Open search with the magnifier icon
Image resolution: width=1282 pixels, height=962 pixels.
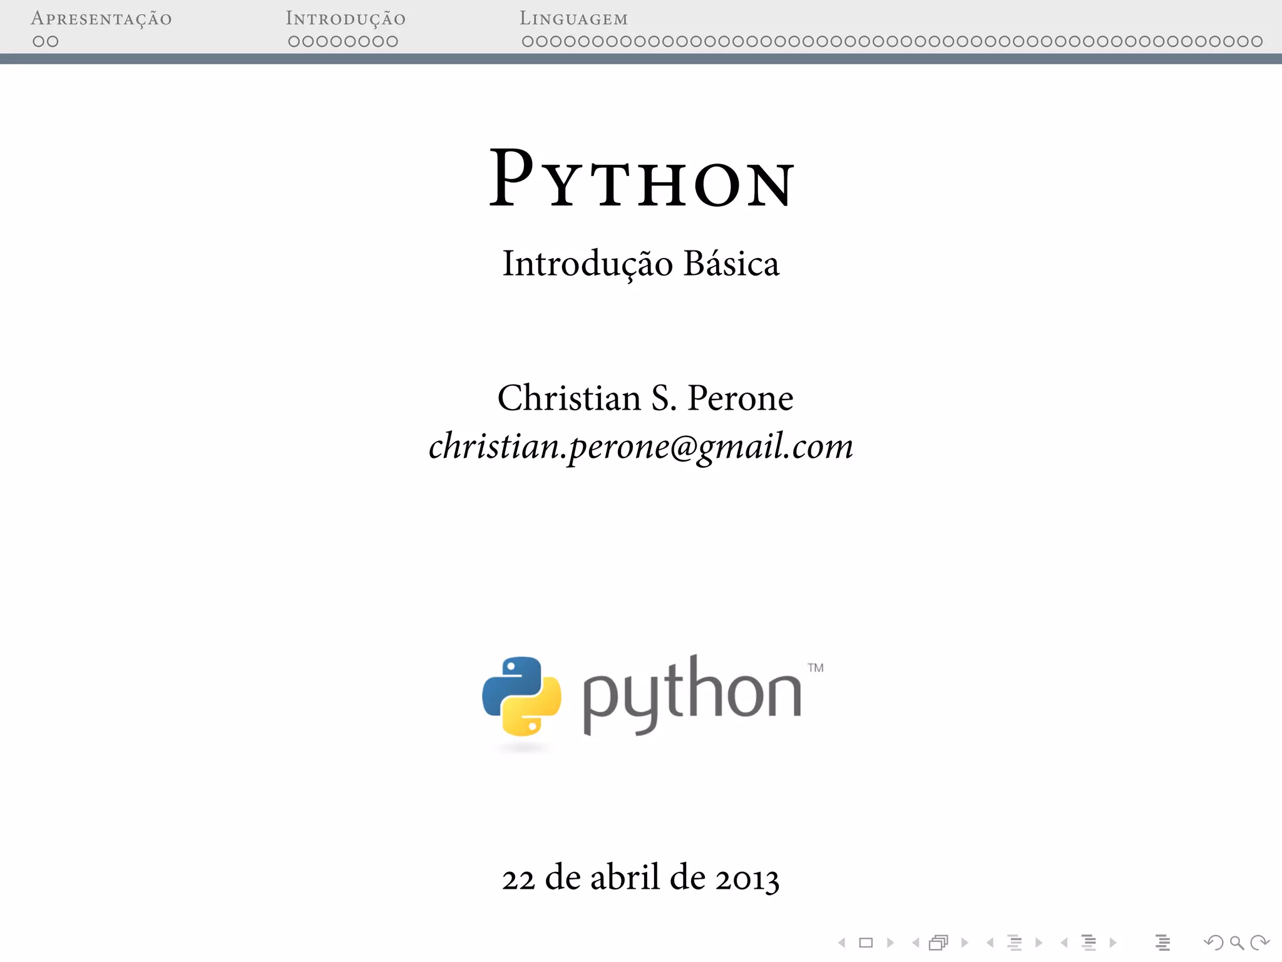coord(1236,943)
